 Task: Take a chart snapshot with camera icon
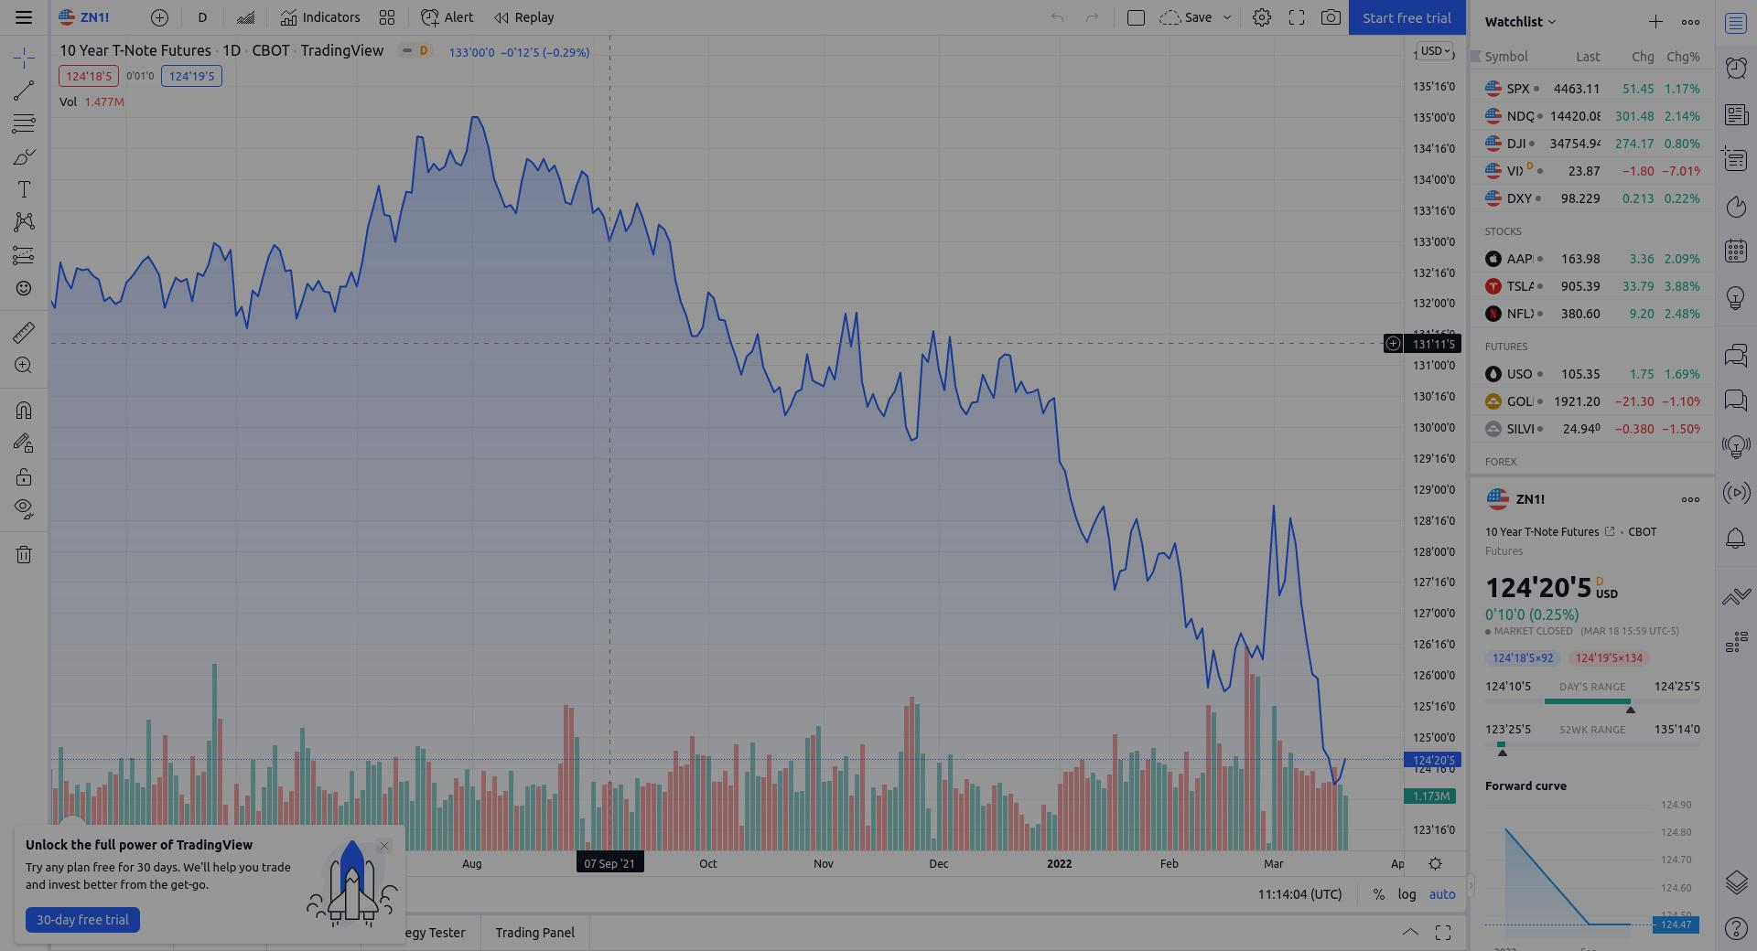[x=1331, y=17]
